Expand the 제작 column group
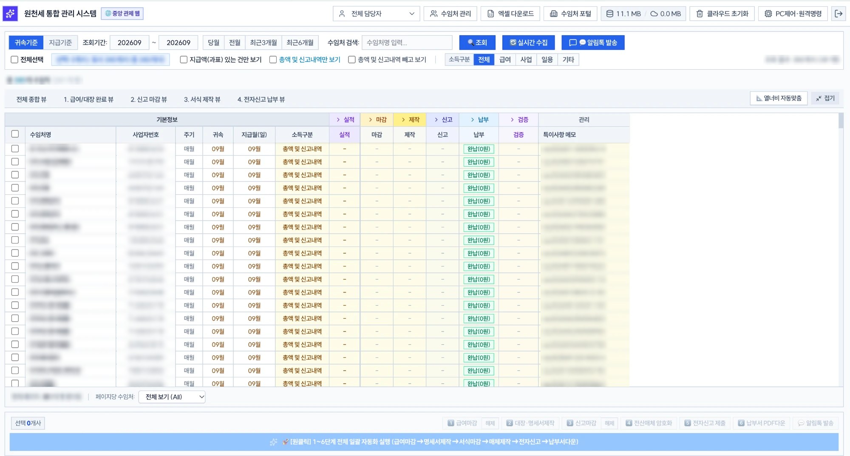 point(410,120)
